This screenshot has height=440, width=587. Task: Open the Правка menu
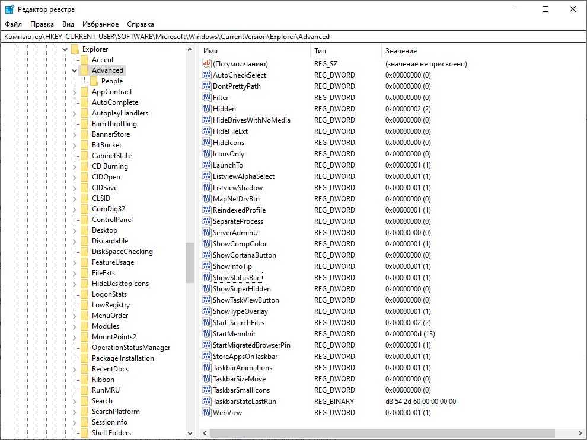(x=42, y=24)
